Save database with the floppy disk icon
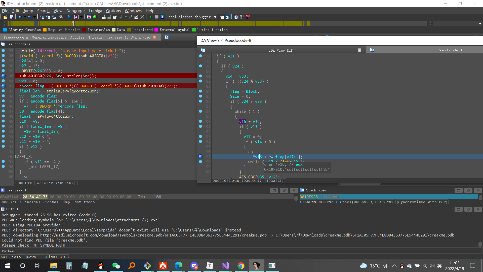 pyautogui.click(x=11, y=17)
